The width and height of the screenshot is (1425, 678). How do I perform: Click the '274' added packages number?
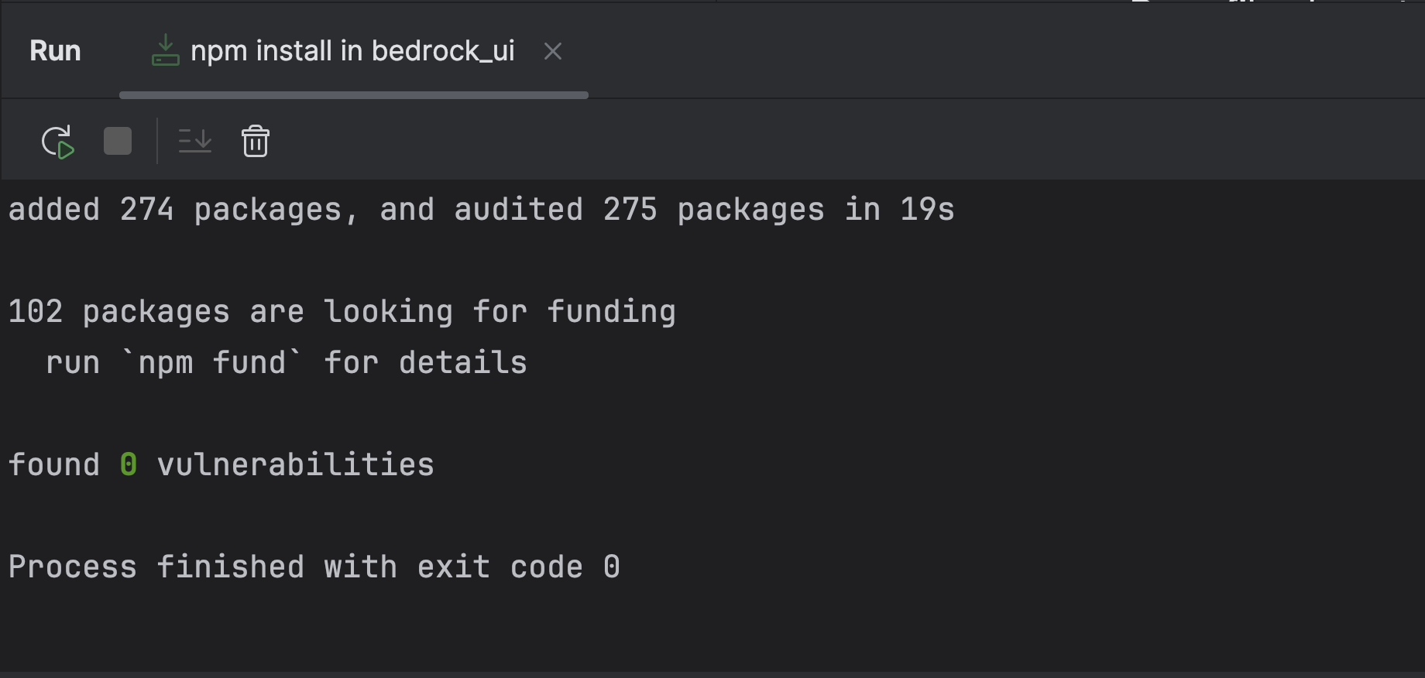click(x=146, y=210)
